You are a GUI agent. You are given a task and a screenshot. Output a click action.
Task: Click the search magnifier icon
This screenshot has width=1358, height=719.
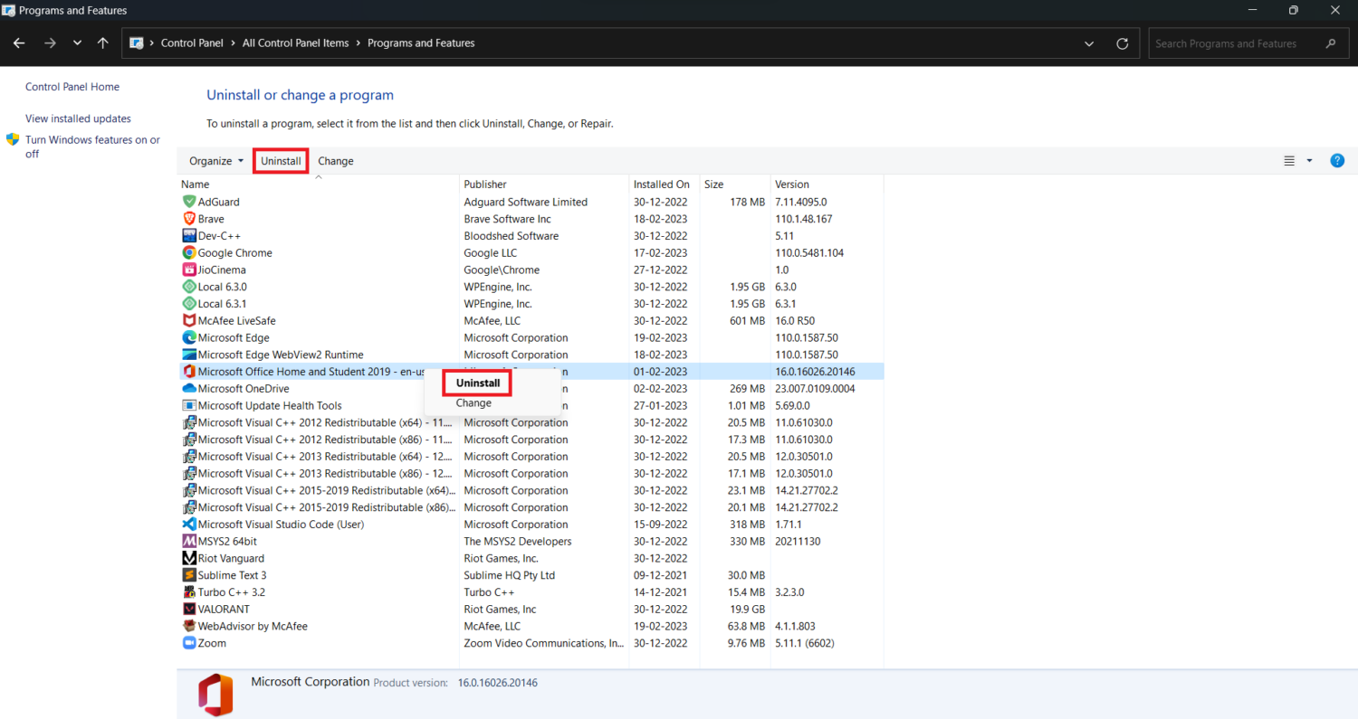tap(1331, 43)
